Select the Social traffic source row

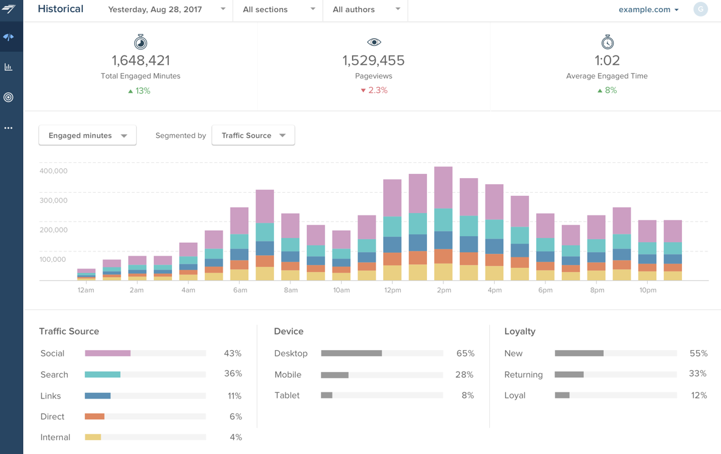point(52,353)
